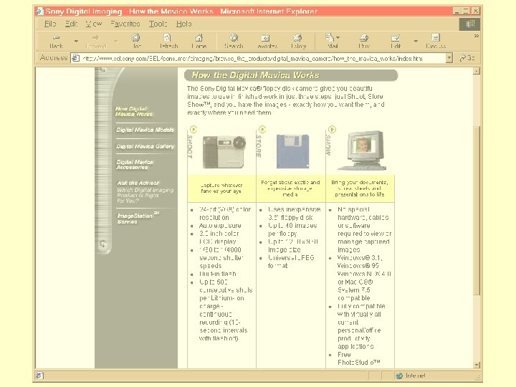Screen dimensions: 516x387
Task: Open the Tools menu
Action: click(158, 24)
